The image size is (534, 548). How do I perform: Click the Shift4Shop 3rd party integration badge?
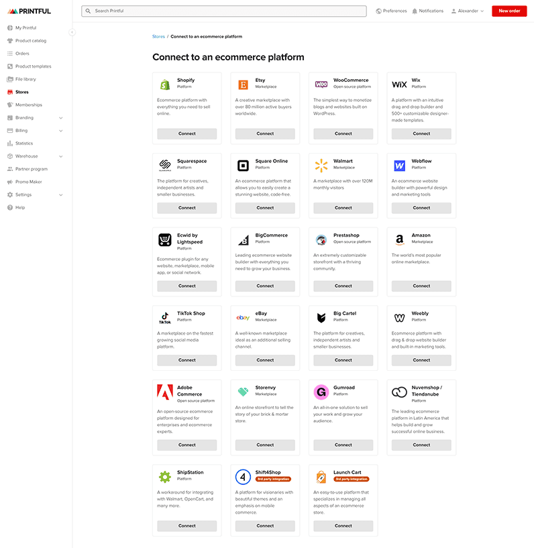(273, 479)
